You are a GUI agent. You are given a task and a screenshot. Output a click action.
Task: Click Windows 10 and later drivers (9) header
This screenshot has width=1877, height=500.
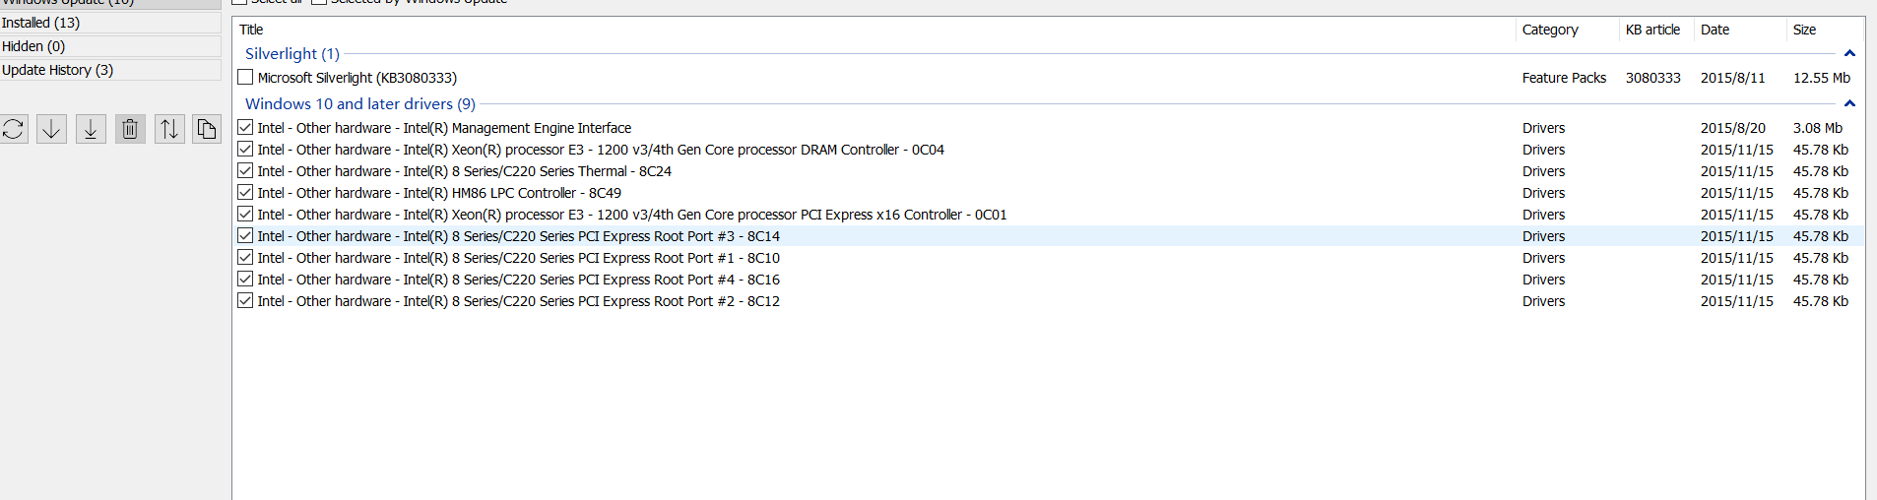coord(360,103)
